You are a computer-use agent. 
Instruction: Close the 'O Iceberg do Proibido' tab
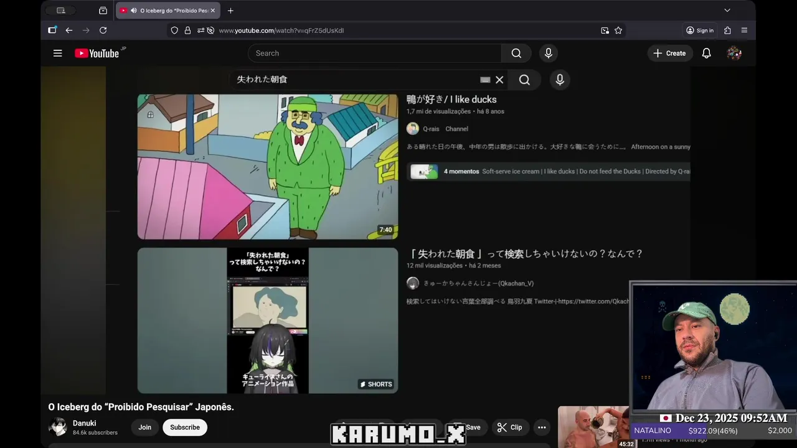pos(213,11)
